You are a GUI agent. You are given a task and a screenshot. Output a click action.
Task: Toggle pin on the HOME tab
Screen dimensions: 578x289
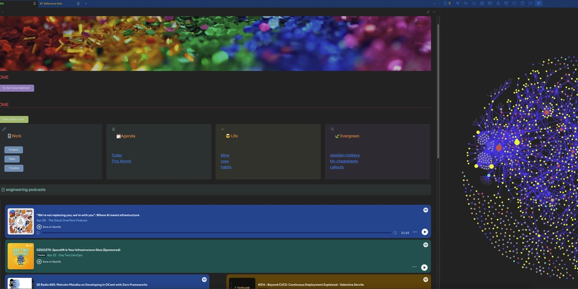[x=35, y=3]
